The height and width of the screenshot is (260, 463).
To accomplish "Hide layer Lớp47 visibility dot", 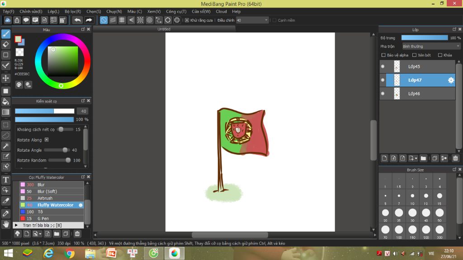I will click(383, 80).
